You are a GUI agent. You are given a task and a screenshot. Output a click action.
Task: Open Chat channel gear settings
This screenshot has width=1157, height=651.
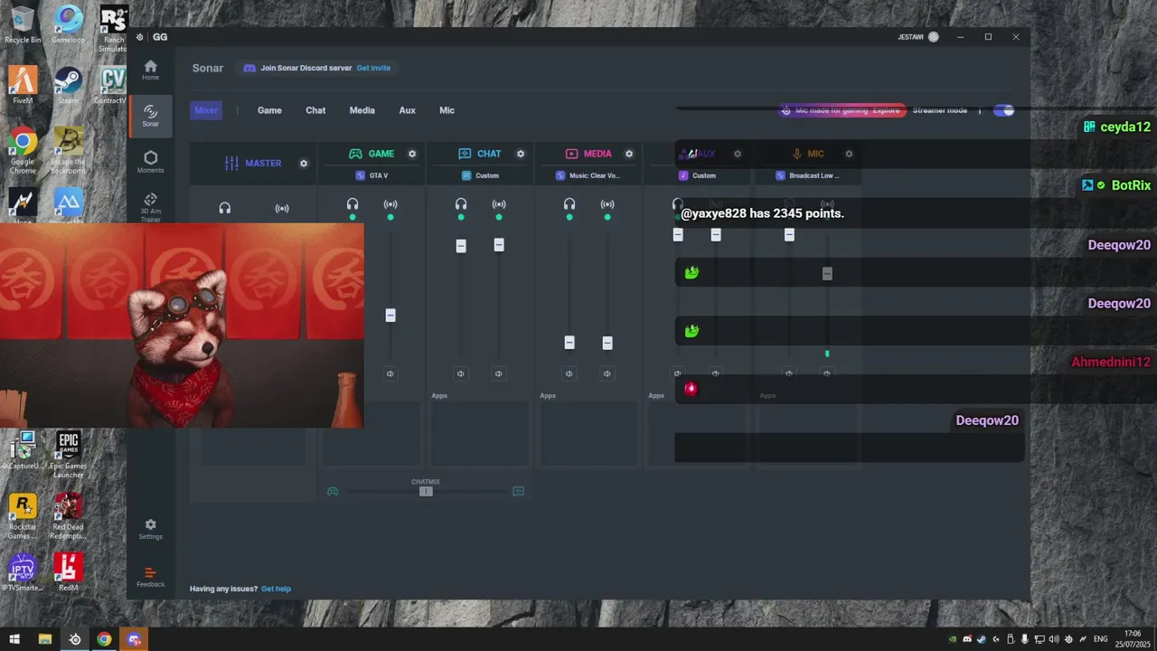pos(521,154)
